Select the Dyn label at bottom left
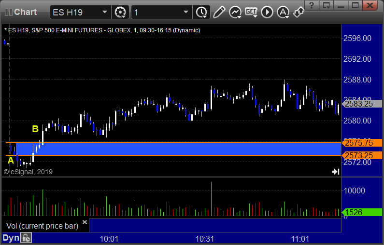The image size is (384, 245). click(x=11, y=238)
